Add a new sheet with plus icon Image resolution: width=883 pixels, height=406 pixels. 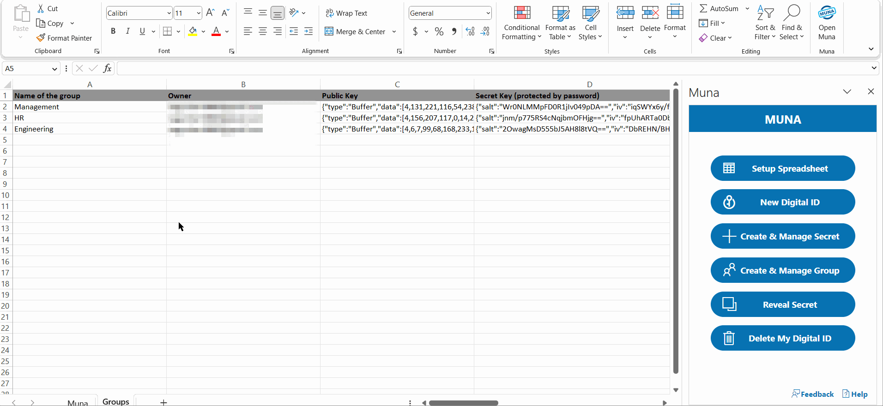coord(163,402)
